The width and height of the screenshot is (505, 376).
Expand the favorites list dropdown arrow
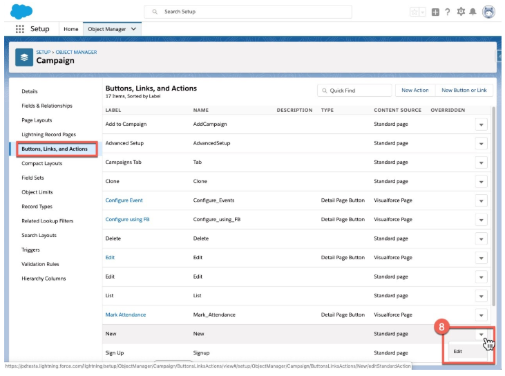pyautogui.click(x=422, y=12)
